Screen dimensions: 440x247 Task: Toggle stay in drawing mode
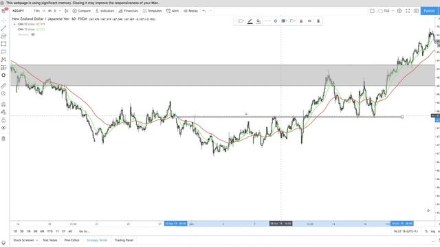tap(3, 113)
